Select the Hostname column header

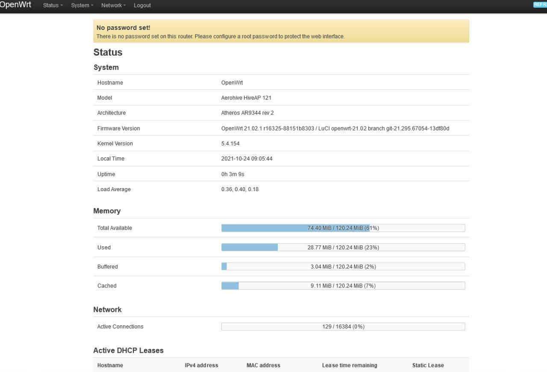[x=110, y=365]
